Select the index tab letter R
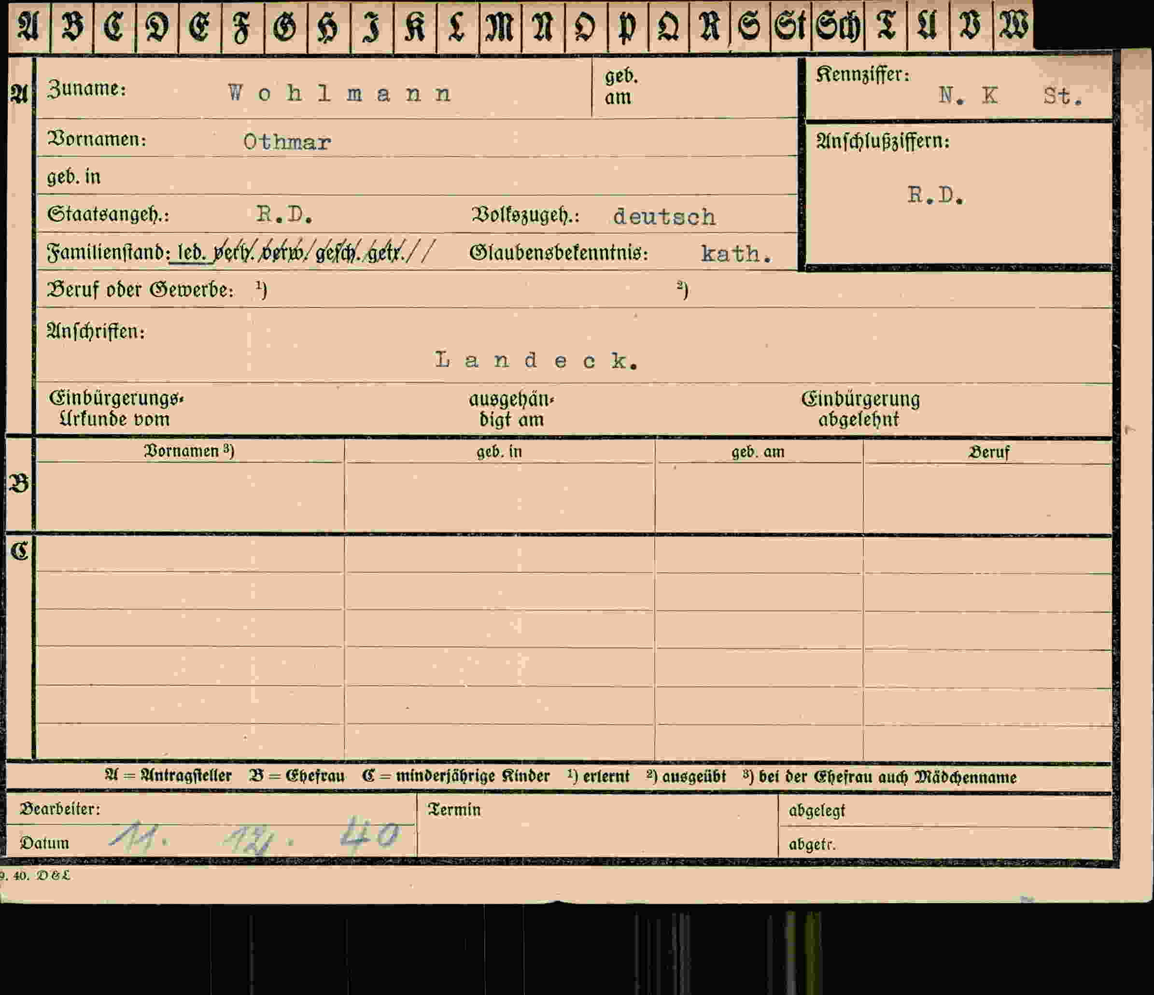 click(710, 27)
